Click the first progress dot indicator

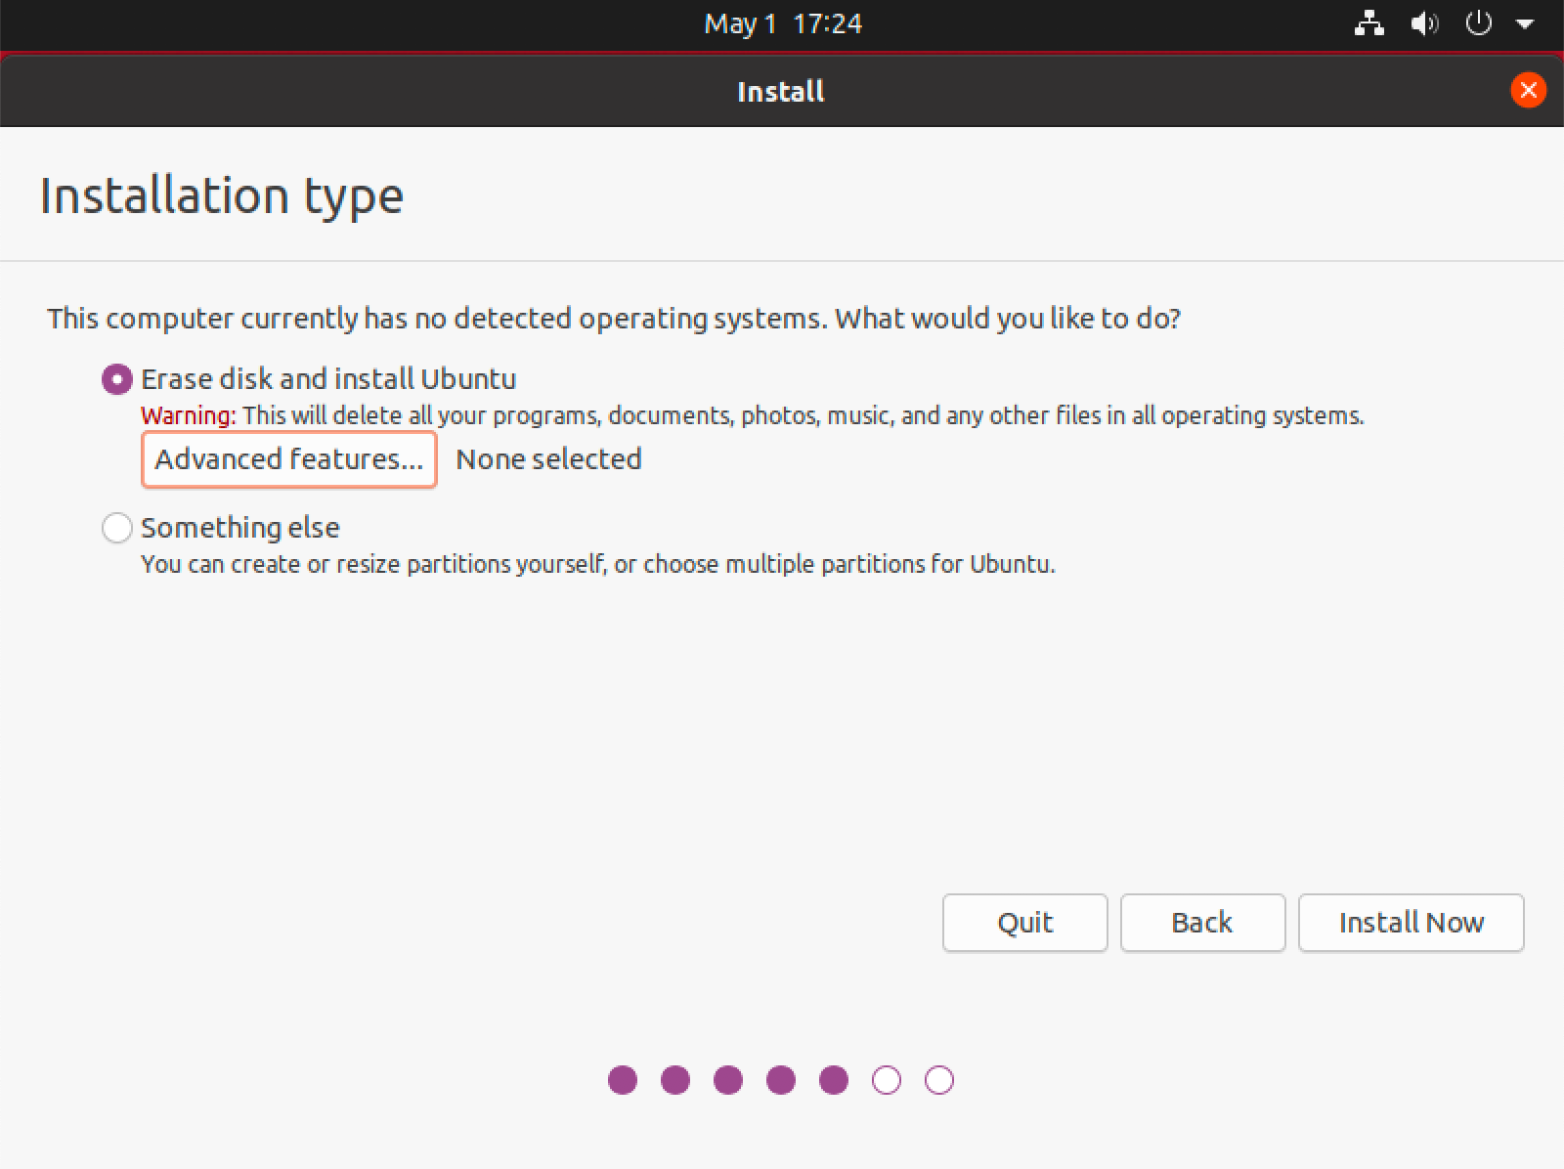click(x=623, y=1080)
